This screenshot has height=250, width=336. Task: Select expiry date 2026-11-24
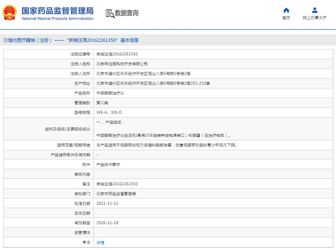click(107, 223)
